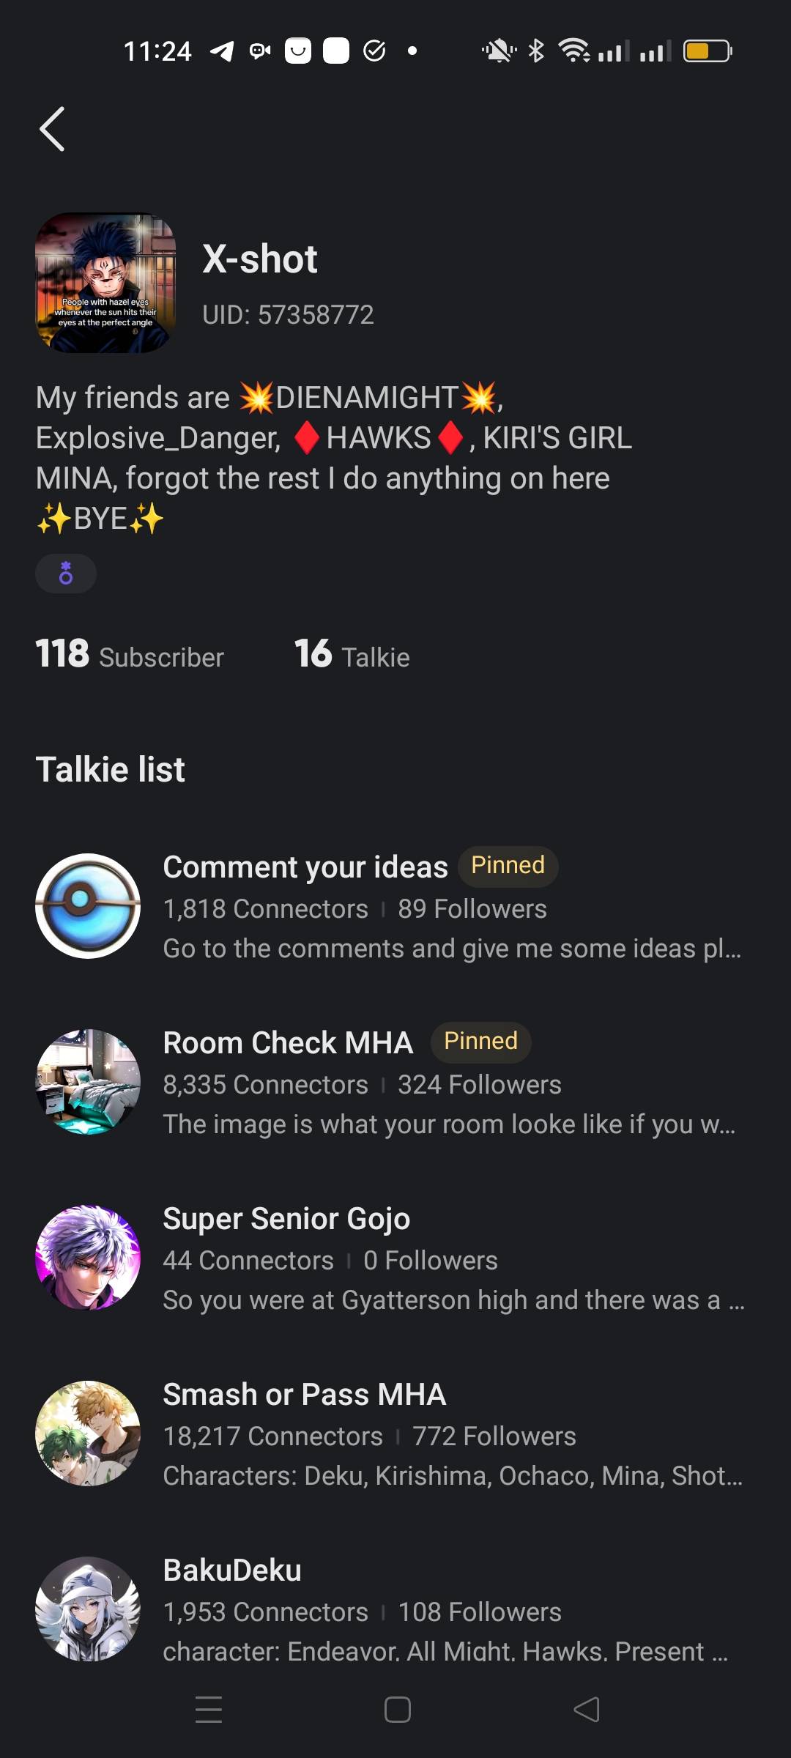Tap the purple gender badge icon

66,573
